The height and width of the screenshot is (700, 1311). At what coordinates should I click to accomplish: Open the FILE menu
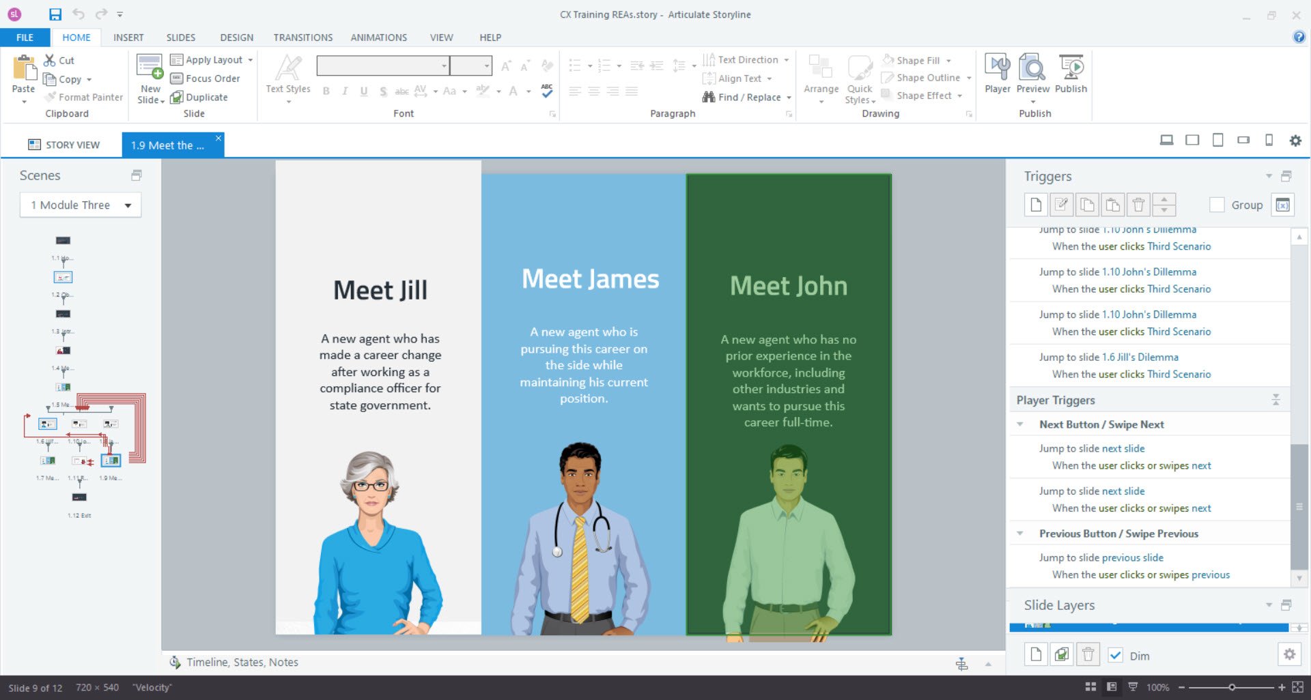(x=25, y=38)
